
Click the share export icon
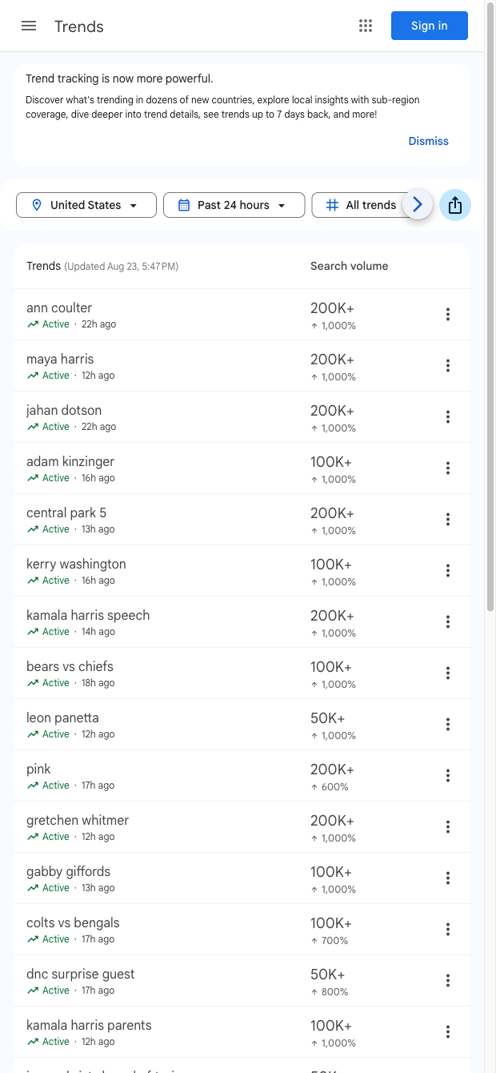click(455, 205)
